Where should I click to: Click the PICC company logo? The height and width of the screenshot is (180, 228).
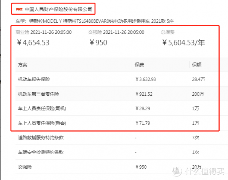coord(19,9)
